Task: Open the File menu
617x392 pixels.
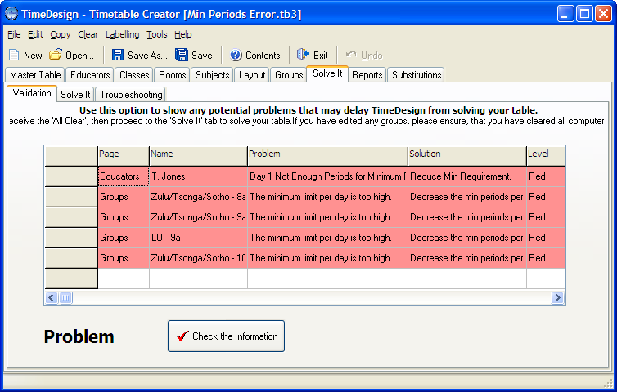Action: (x=14, y=34)
